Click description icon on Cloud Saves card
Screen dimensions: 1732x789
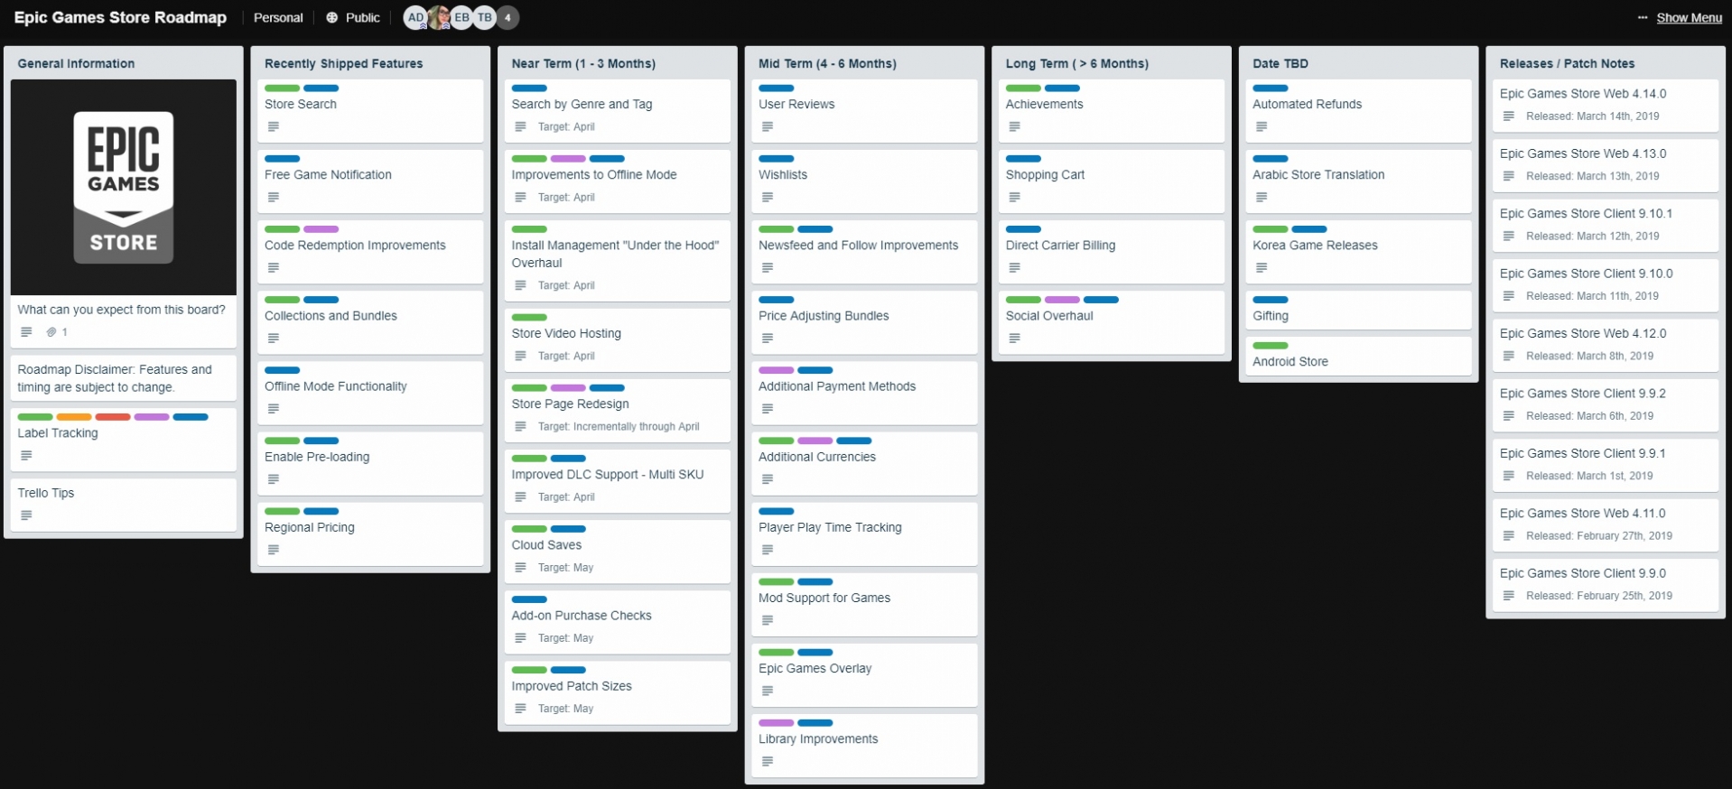pos(520,567)
